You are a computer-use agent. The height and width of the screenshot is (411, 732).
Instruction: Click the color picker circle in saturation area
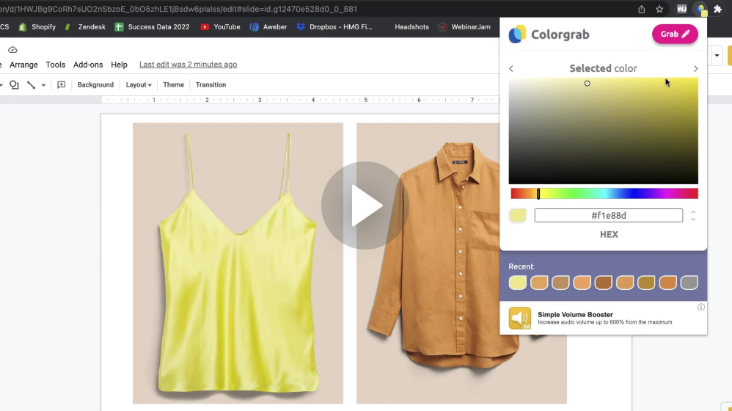(588, 84)
